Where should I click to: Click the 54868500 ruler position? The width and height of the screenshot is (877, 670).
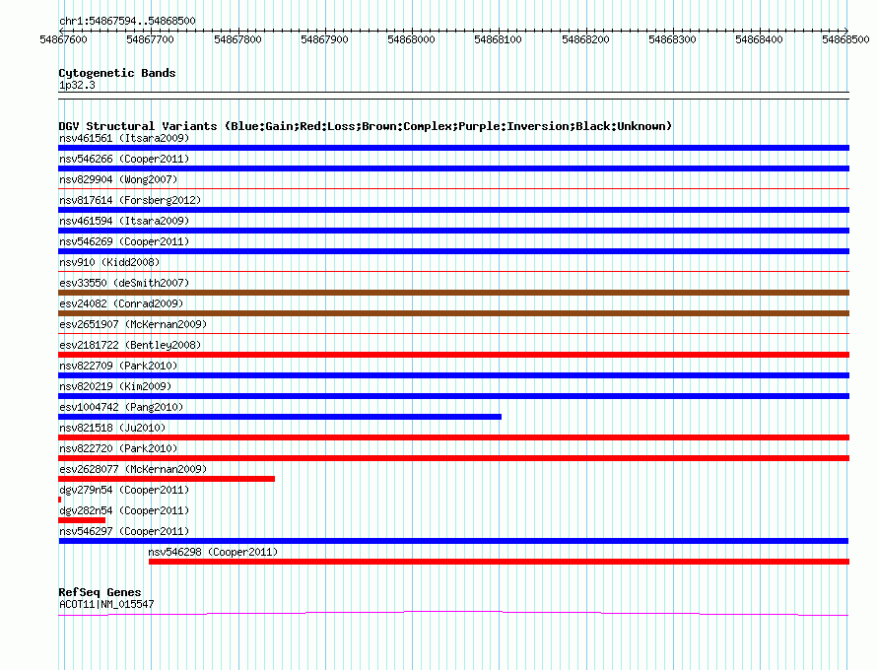[x=845, y=39]
